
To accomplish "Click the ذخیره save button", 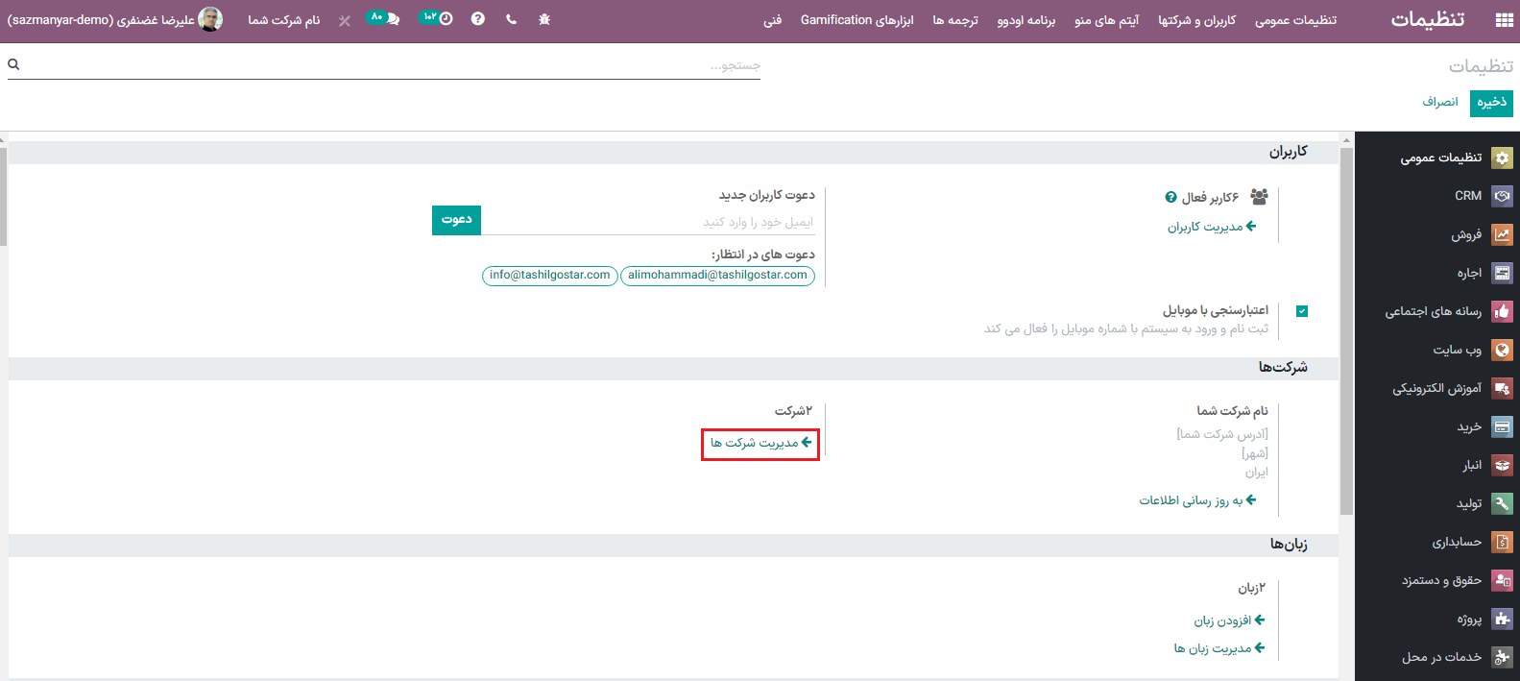I will 1491,102.
